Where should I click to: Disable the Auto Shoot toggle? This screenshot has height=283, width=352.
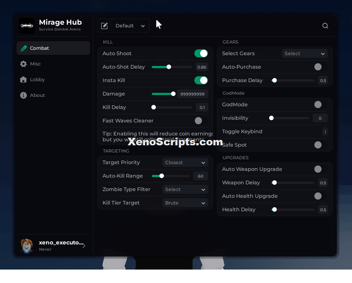pos(201,53)
